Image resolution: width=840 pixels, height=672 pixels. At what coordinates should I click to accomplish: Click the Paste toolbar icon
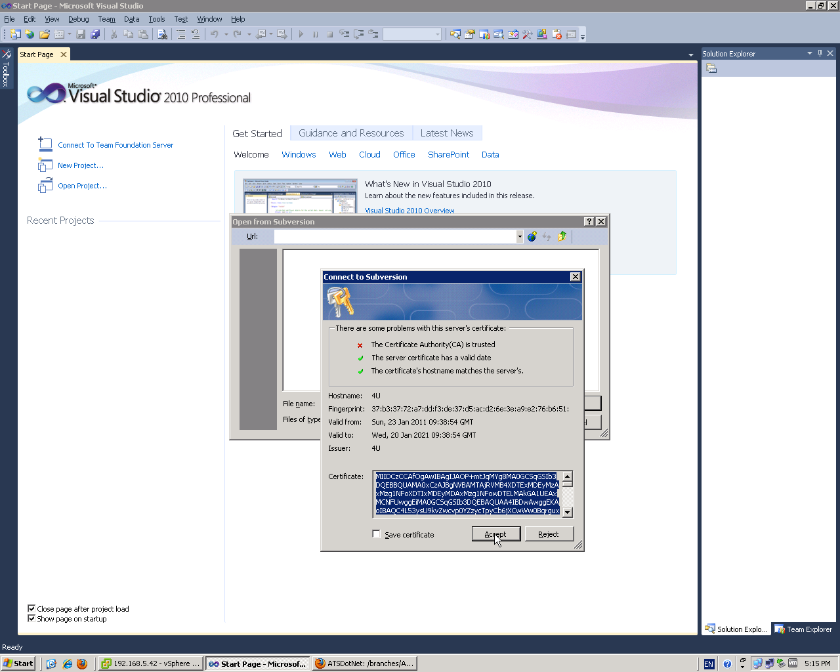tap(142, 34)
